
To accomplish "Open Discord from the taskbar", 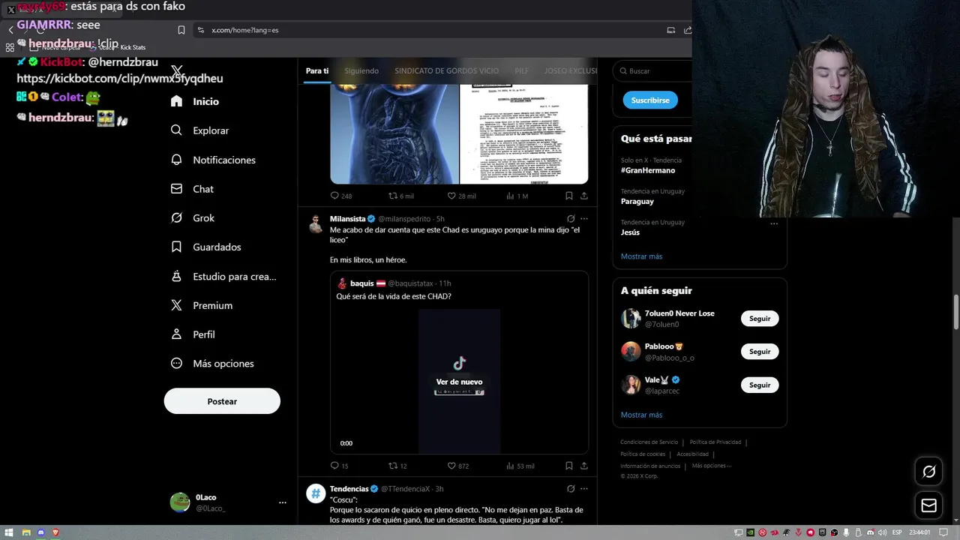I will point(40,532).
